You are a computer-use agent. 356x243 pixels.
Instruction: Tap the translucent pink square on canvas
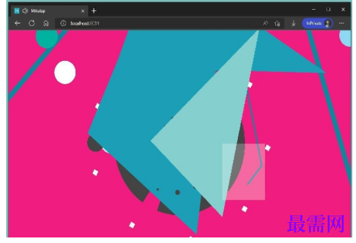243,172
